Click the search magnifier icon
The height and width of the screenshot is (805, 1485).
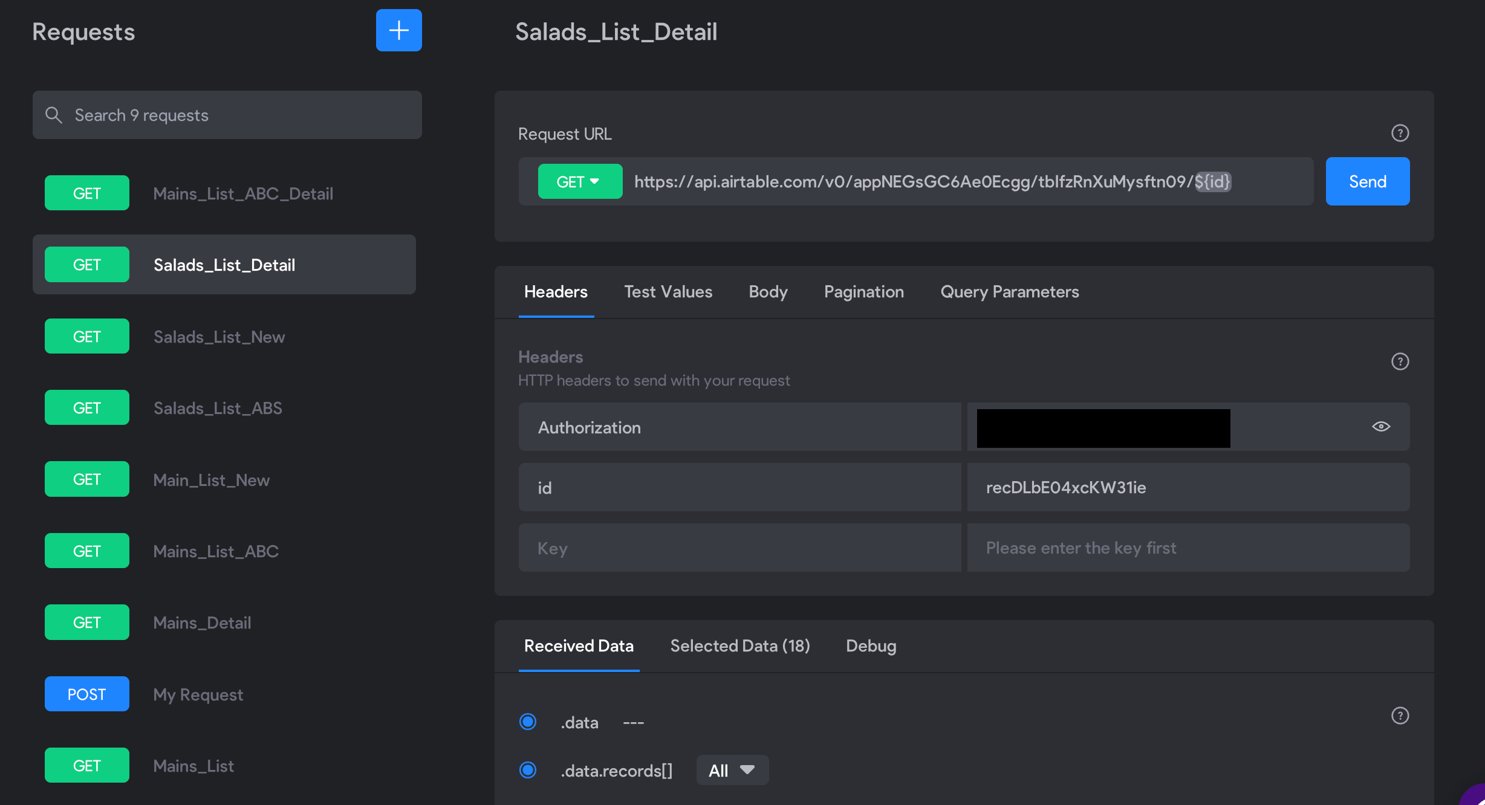tap(54, 115)
